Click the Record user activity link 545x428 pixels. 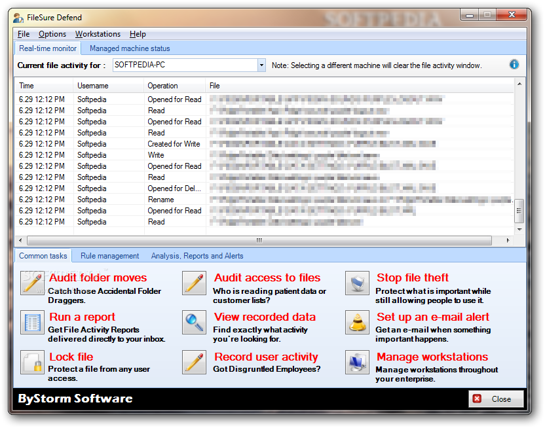click(x=266, y=357)
